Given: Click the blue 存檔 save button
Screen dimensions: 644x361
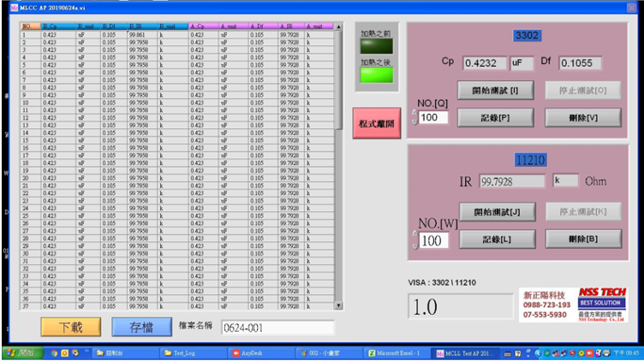Looking at the screenshot, I should tap(140, 327).
